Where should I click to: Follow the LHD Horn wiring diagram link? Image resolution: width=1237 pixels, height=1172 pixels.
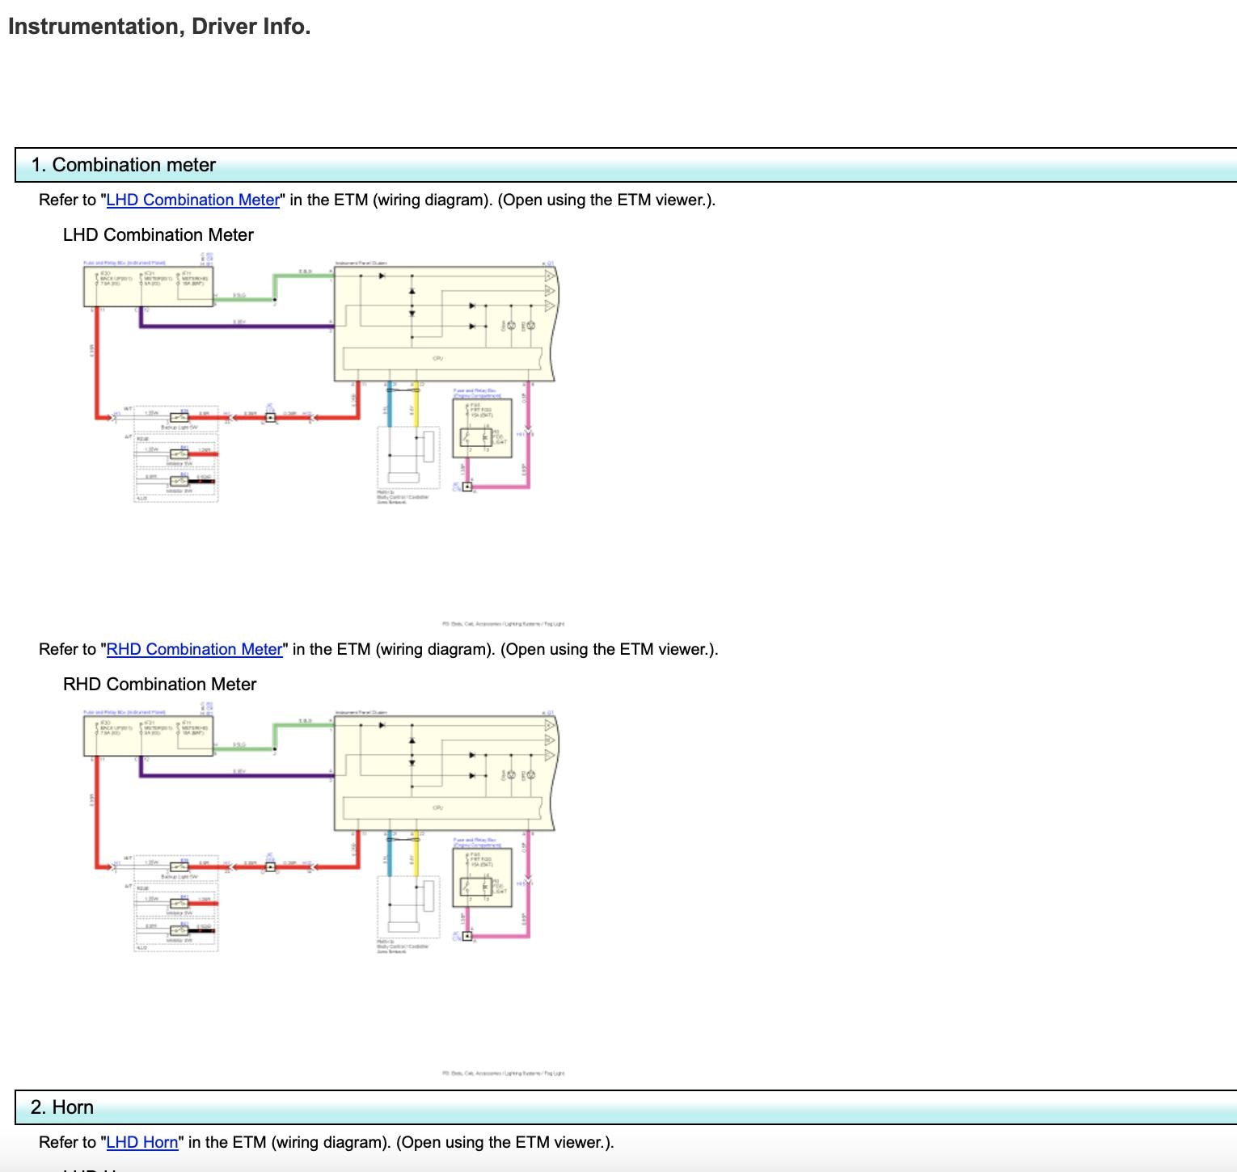pos(141,1142)
